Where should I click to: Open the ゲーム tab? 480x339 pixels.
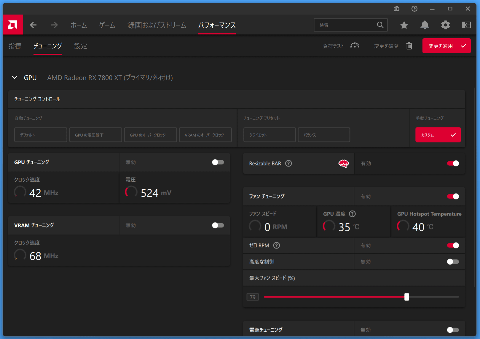pyautogui.click(x=107, y=25)
